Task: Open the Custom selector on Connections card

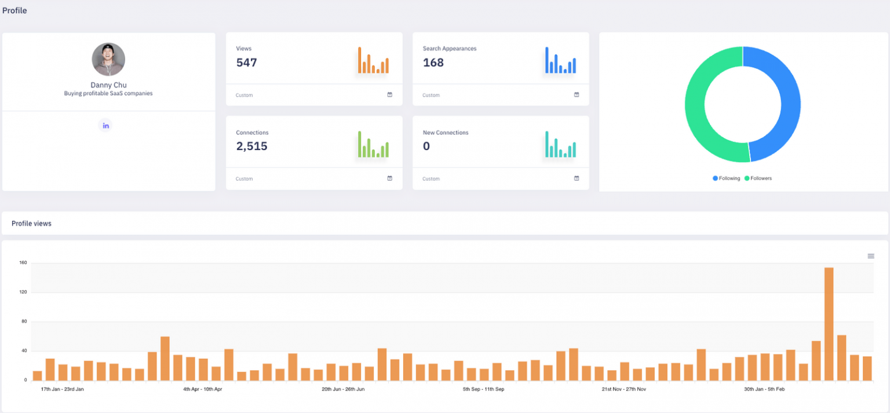Action: (x=244, y=178)
